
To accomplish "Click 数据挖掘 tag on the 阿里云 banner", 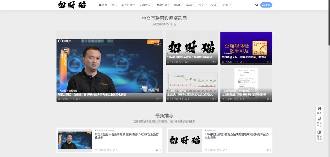I will (73, 91).
